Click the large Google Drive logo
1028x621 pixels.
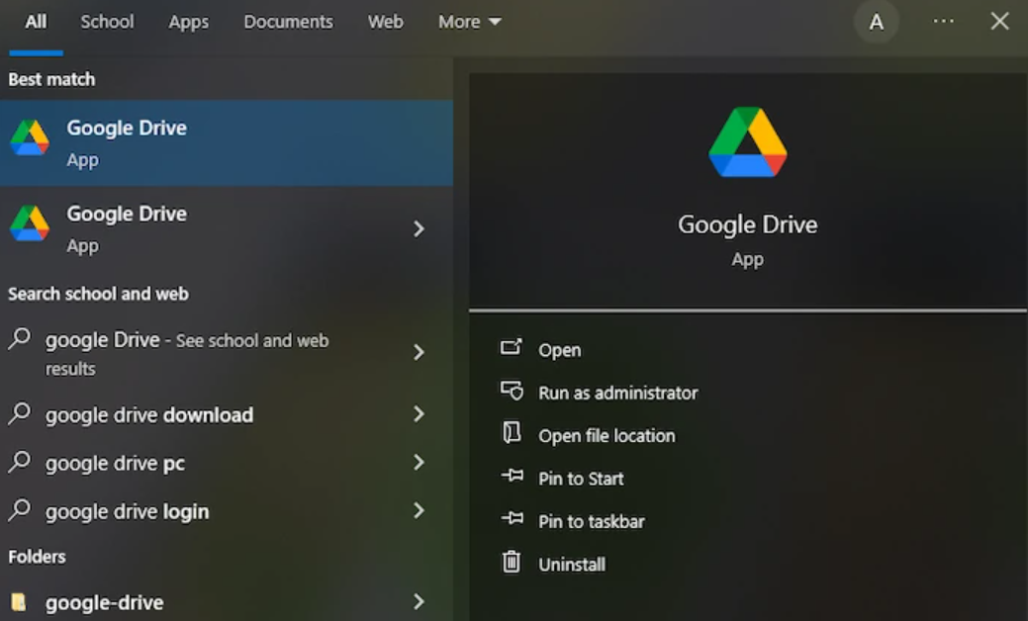747,141
